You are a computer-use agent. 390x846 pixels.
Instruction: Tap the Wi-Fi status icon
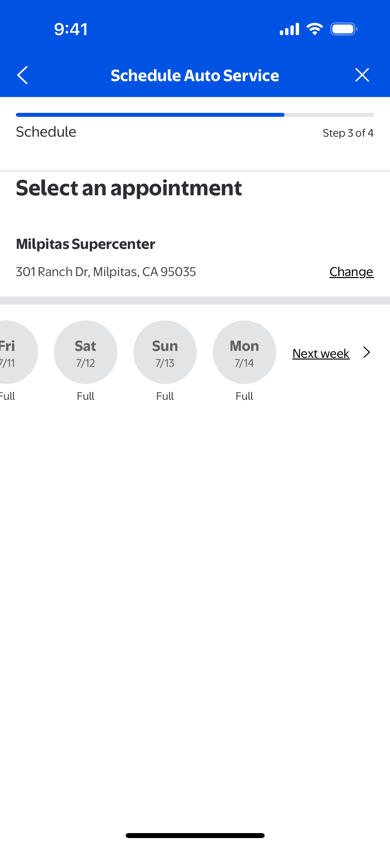click(315, 29)
